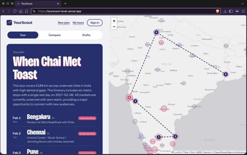This screenshot has width=247, height=155.
Task: Click the Feb 1 date label
Action: click(x=17, y=118)
